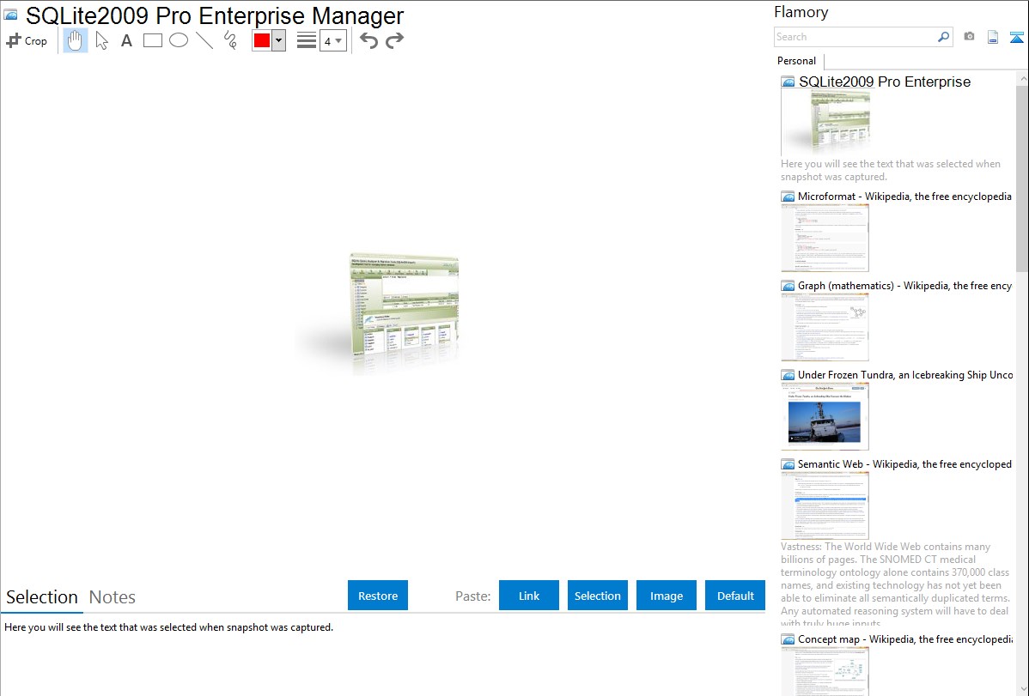Open the Under Frozen Tundra snapshot thumbnail

tap(825, 416)
